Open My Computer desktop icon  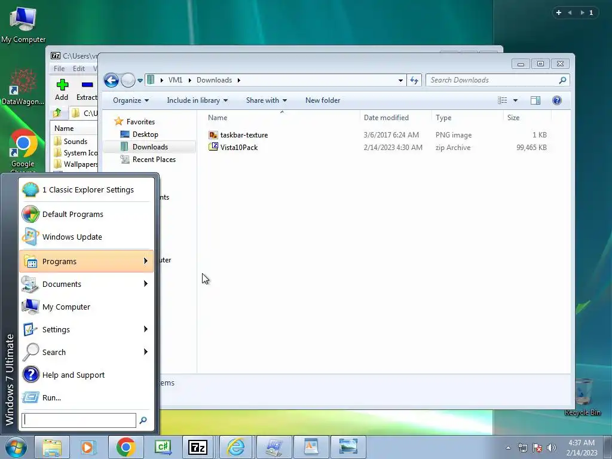[x=23, y=24]
